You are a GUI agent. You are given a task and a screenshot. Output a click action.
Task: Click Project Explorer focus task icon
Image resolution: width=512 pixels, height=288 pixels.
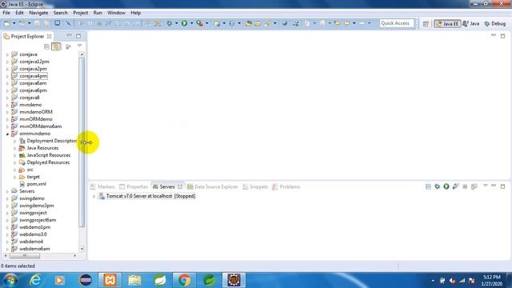[68, 46]
